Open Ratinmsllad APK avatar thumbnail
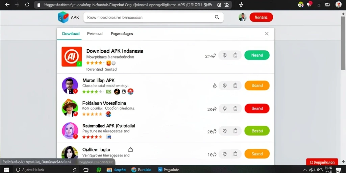Viewport: 346px width, 173px height. (x=70, y=131)
